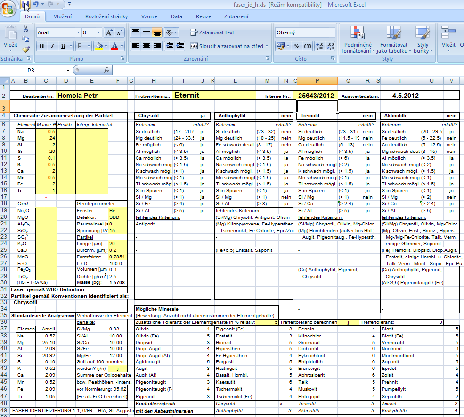Apply red font color A
464x417 pixels.
[x=114, y=46]
